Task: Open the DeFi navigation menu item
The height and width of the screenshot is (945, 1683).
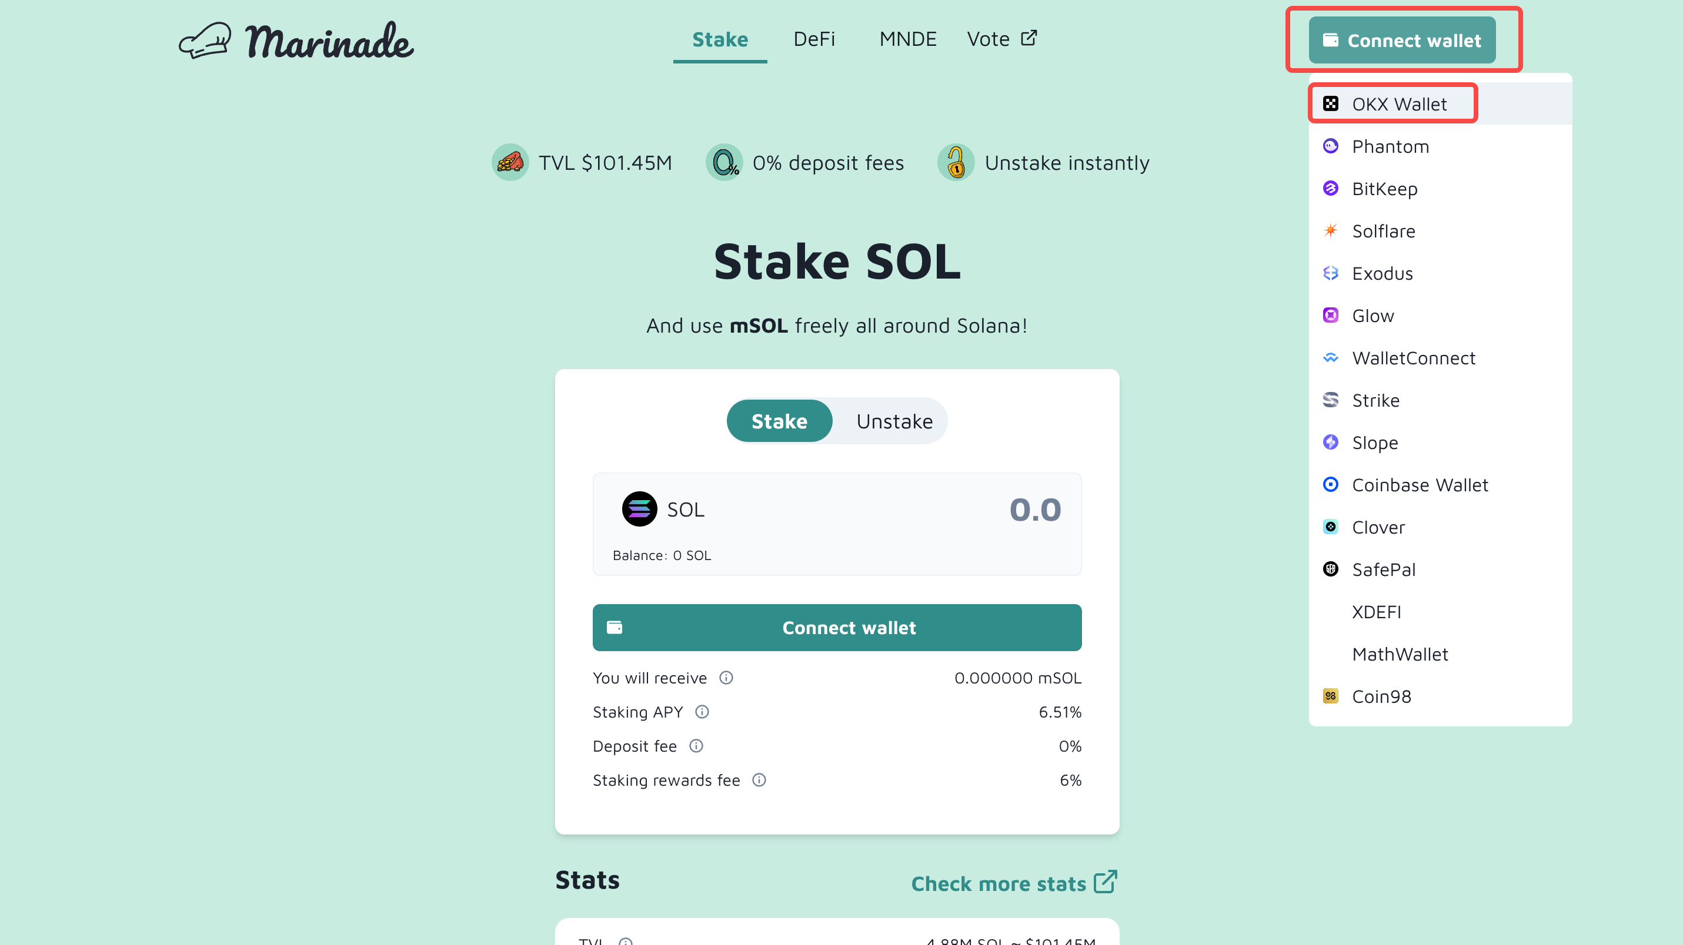Action: [x=812, y=38]
